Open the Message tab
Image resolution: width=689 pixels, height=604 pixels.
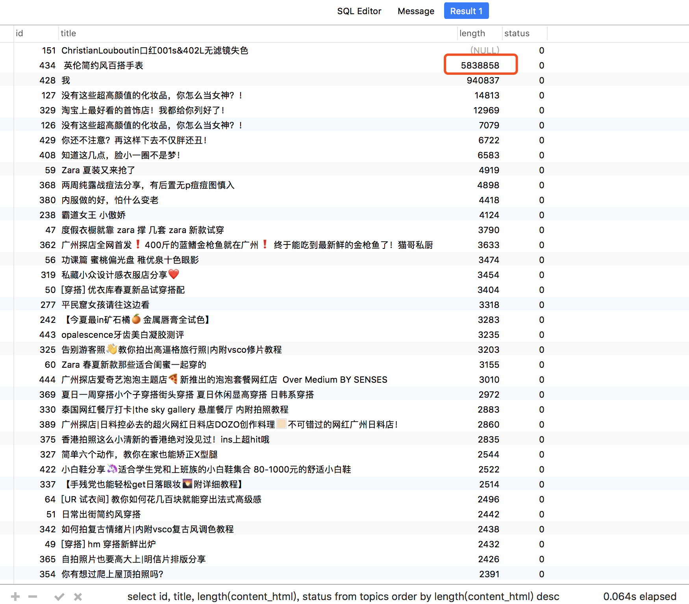[416, 11]
